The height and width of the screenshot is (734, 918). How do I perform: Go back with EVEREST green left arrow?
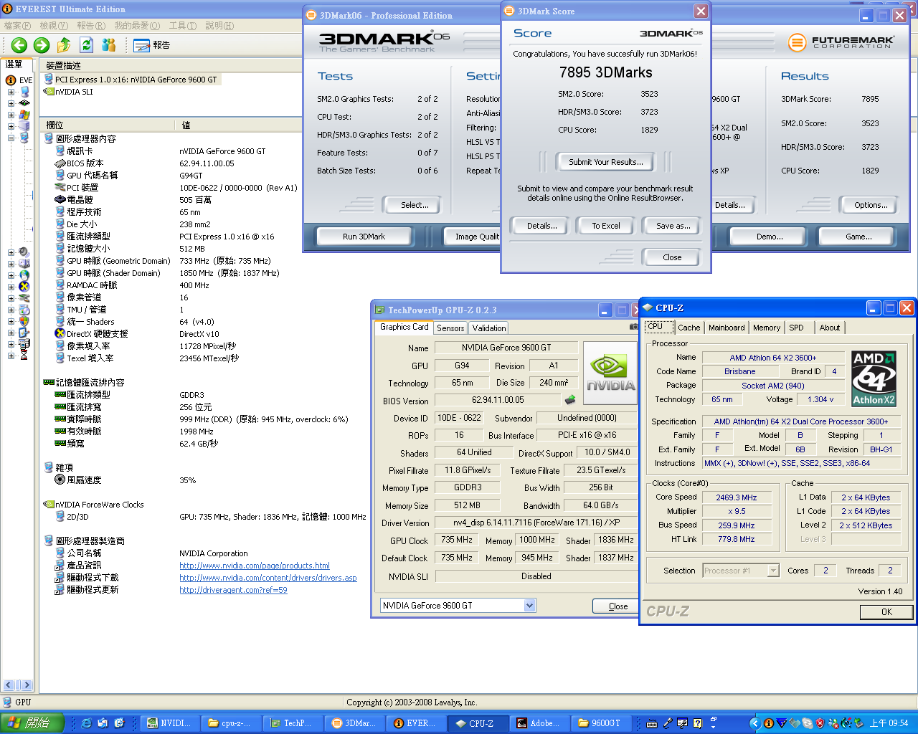click(x=19, y=45)
